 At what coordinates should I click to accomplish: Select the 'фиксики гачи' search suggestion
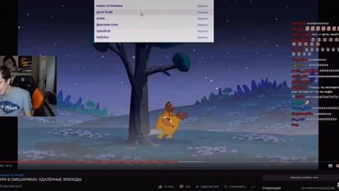154,25
